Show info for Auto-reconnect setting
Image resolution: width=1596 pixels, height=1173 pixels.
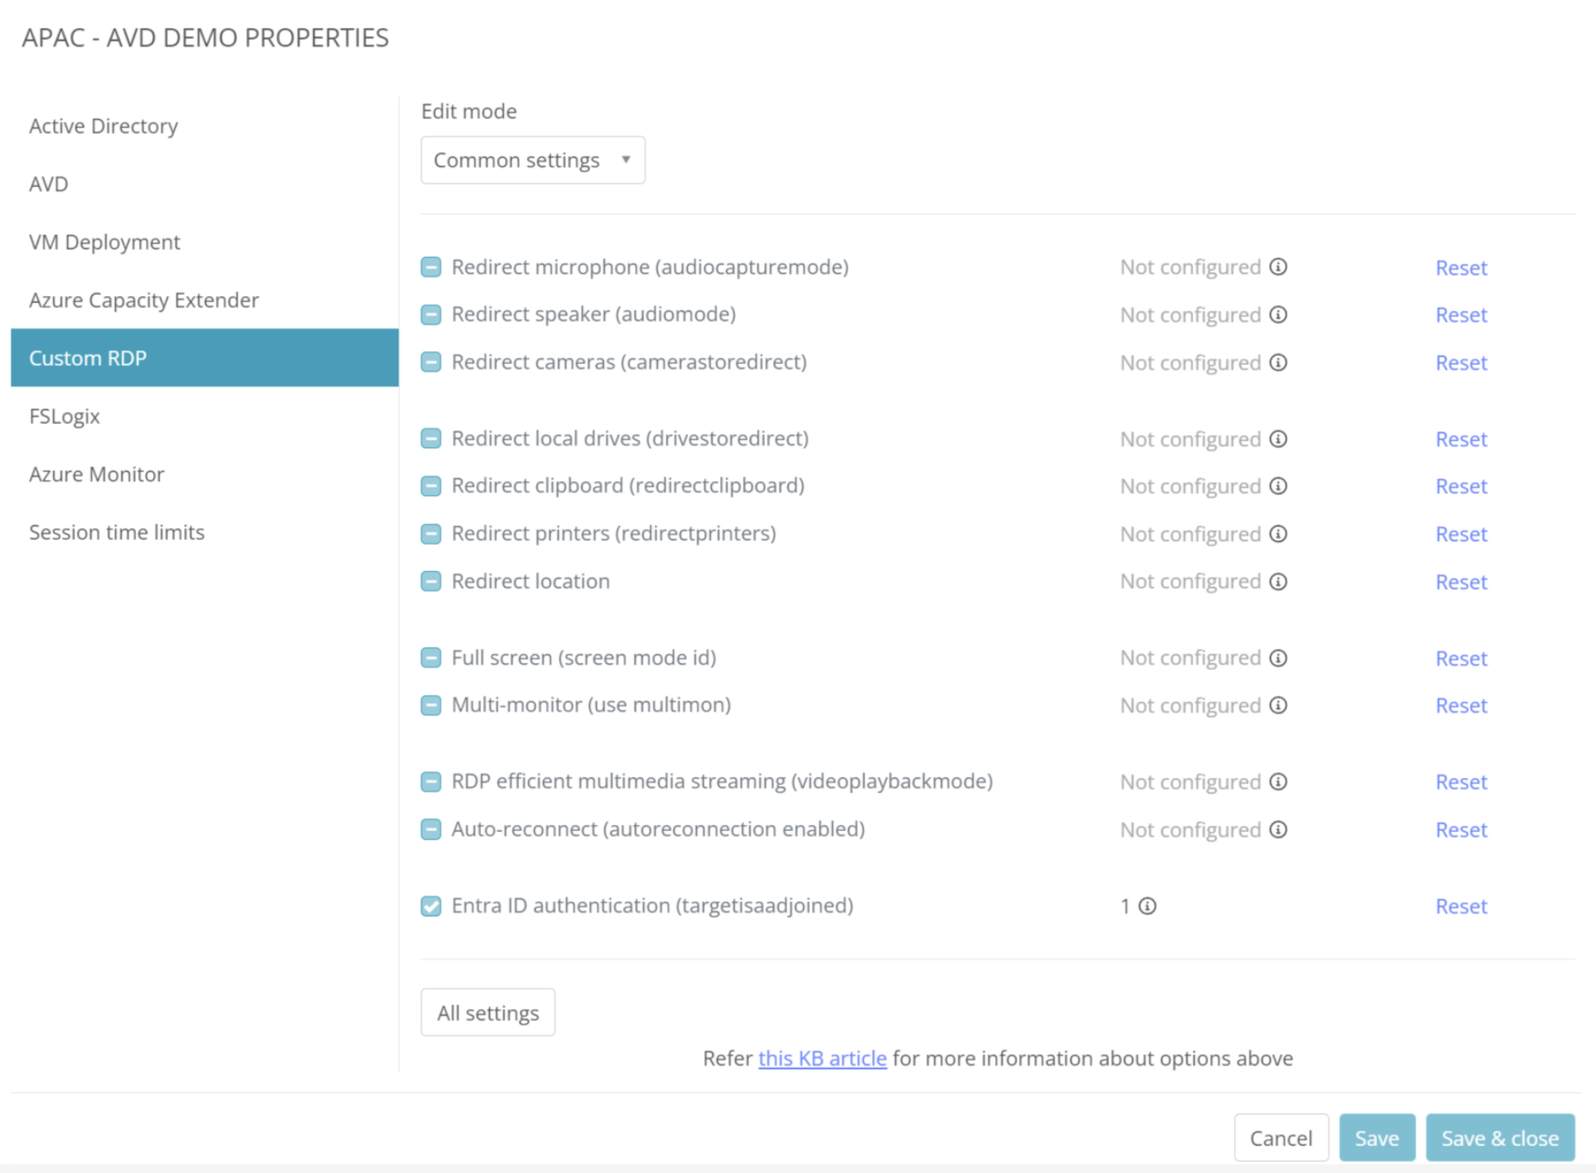tap(1277, 829)
